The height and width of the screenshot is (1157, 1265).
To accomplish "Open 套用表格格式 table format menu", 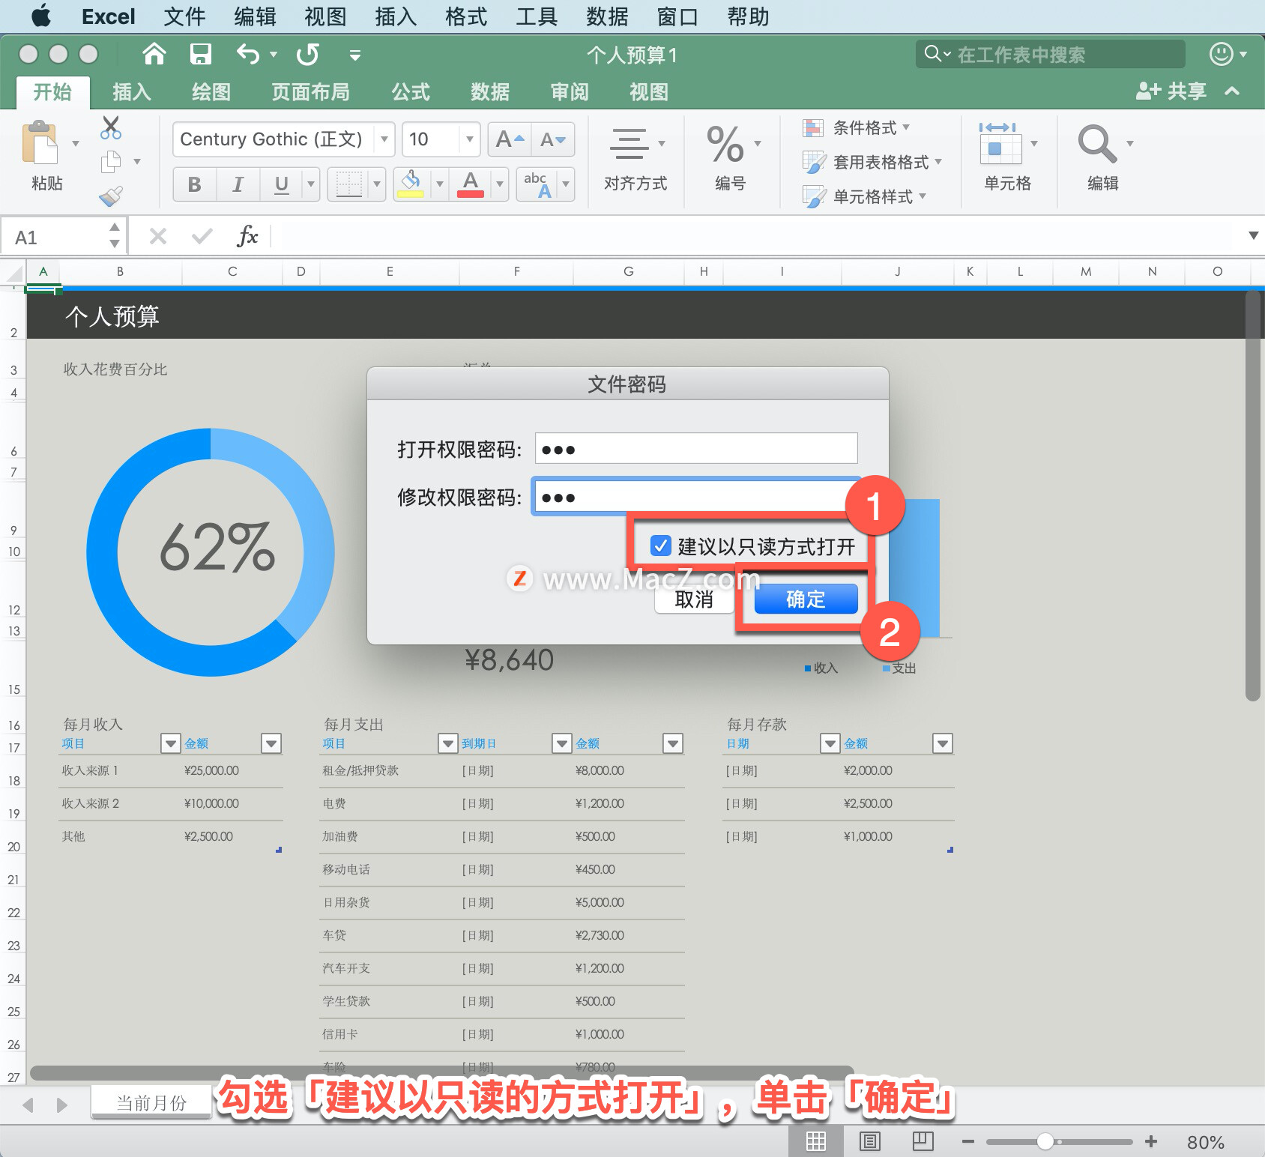I will click(872, 162).
